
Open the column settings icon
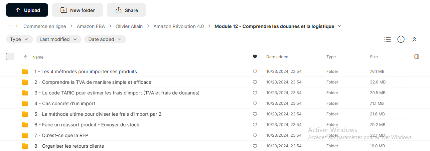point(417,57)
